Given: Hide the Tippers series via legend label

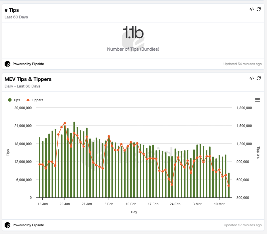Looking at the screenshot, I should coord(37,100).
